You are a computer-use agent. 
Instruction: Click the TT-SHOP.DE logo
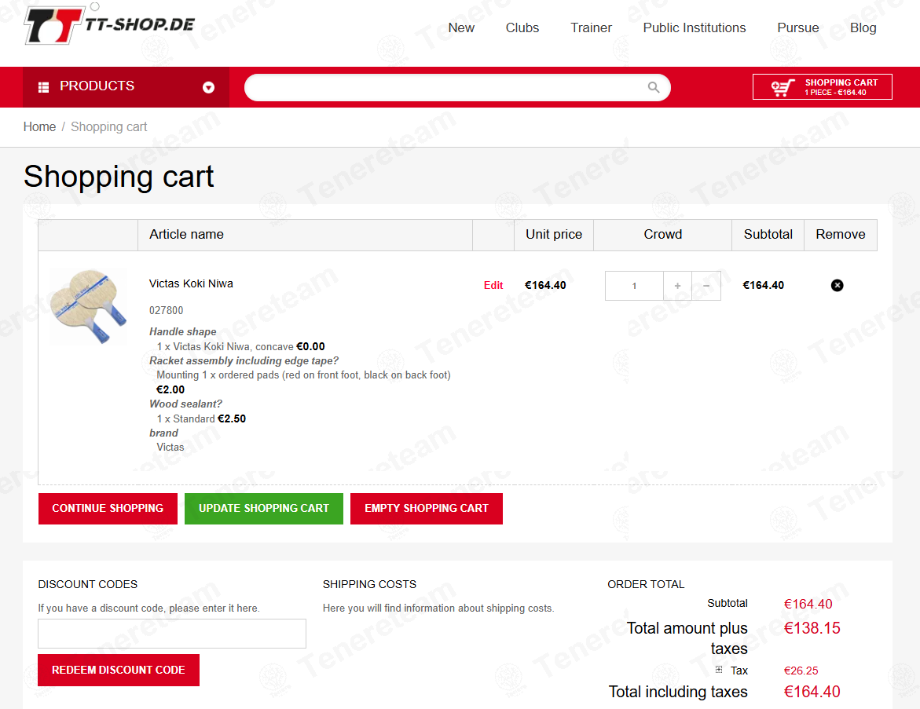tap(109, 26)
